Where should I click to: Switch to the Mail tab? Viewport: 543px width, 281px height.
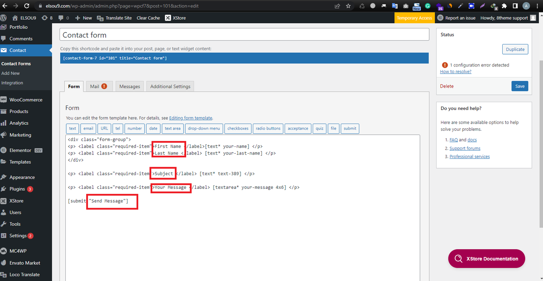coord(100,86)
